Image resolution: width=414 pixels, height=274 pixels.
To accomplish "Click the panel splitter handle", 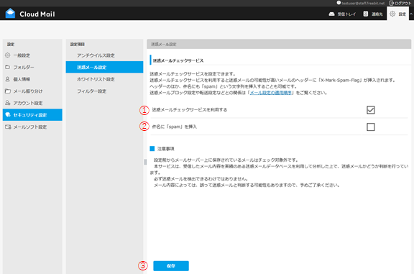I will pos(145,162).
